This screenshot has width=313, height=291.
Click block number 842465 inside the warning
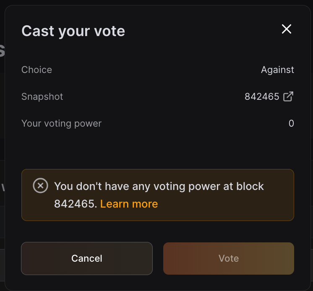[75, 204]
